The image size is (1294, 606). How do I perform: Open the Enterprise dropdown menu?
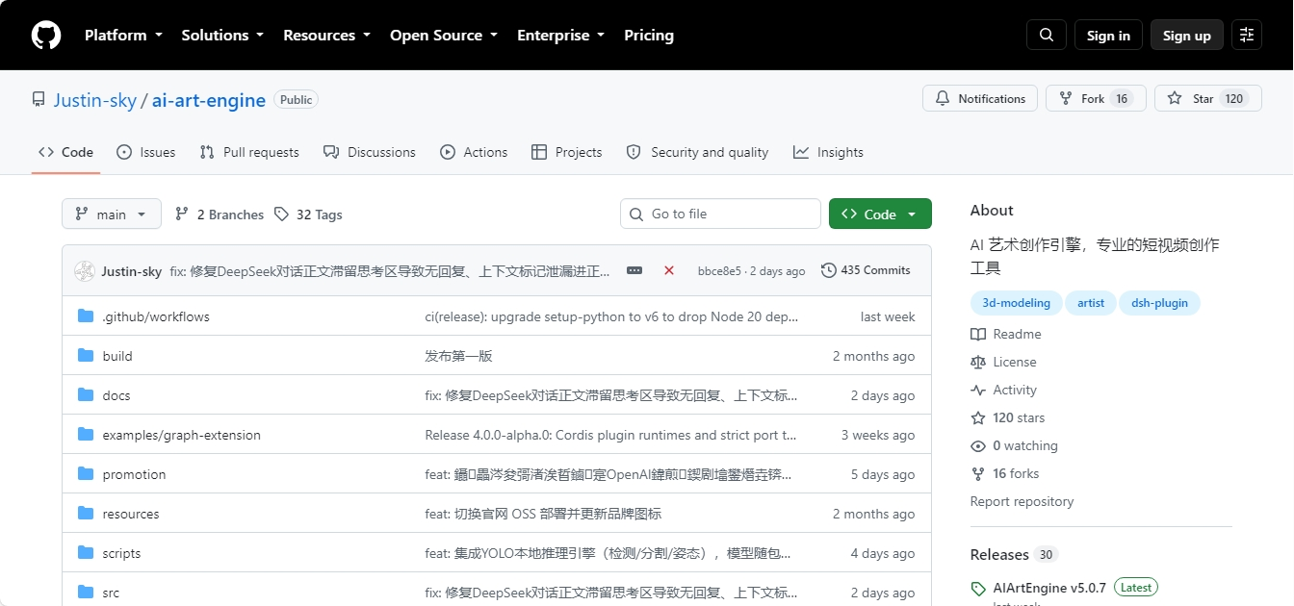pyautogui.click(x=561, y=36)
